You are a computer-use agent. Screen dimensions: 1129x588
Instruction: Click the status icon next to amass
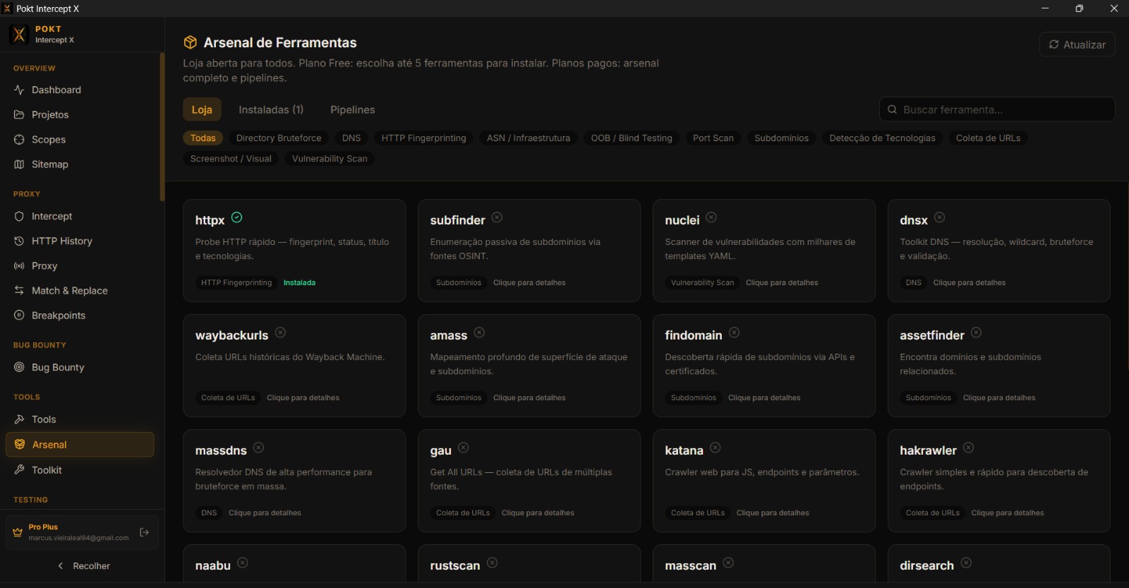point(479,332)
